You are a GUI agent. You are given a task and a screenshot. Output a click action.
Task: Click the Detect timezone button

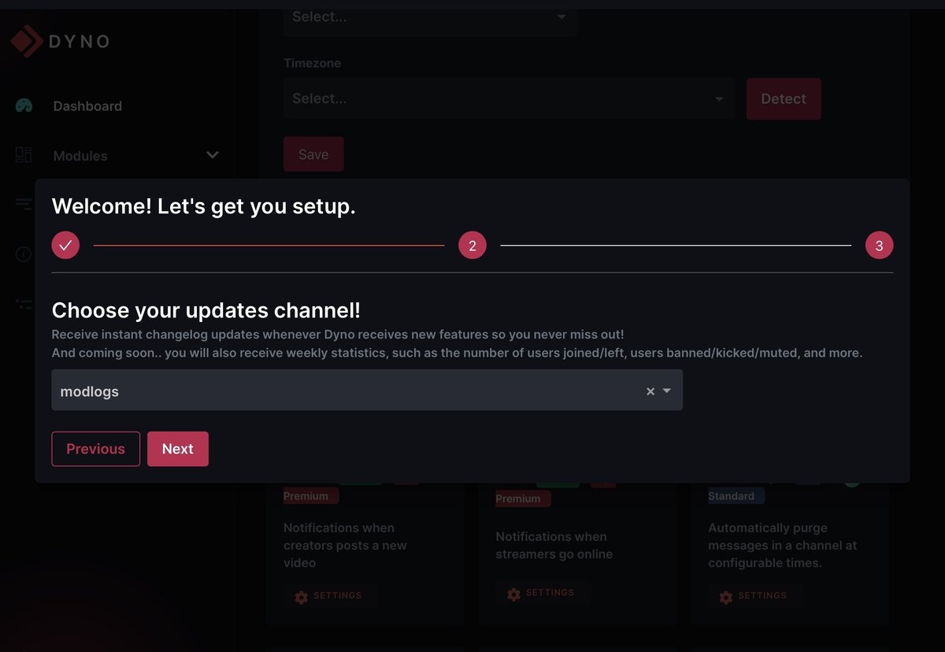783,98
